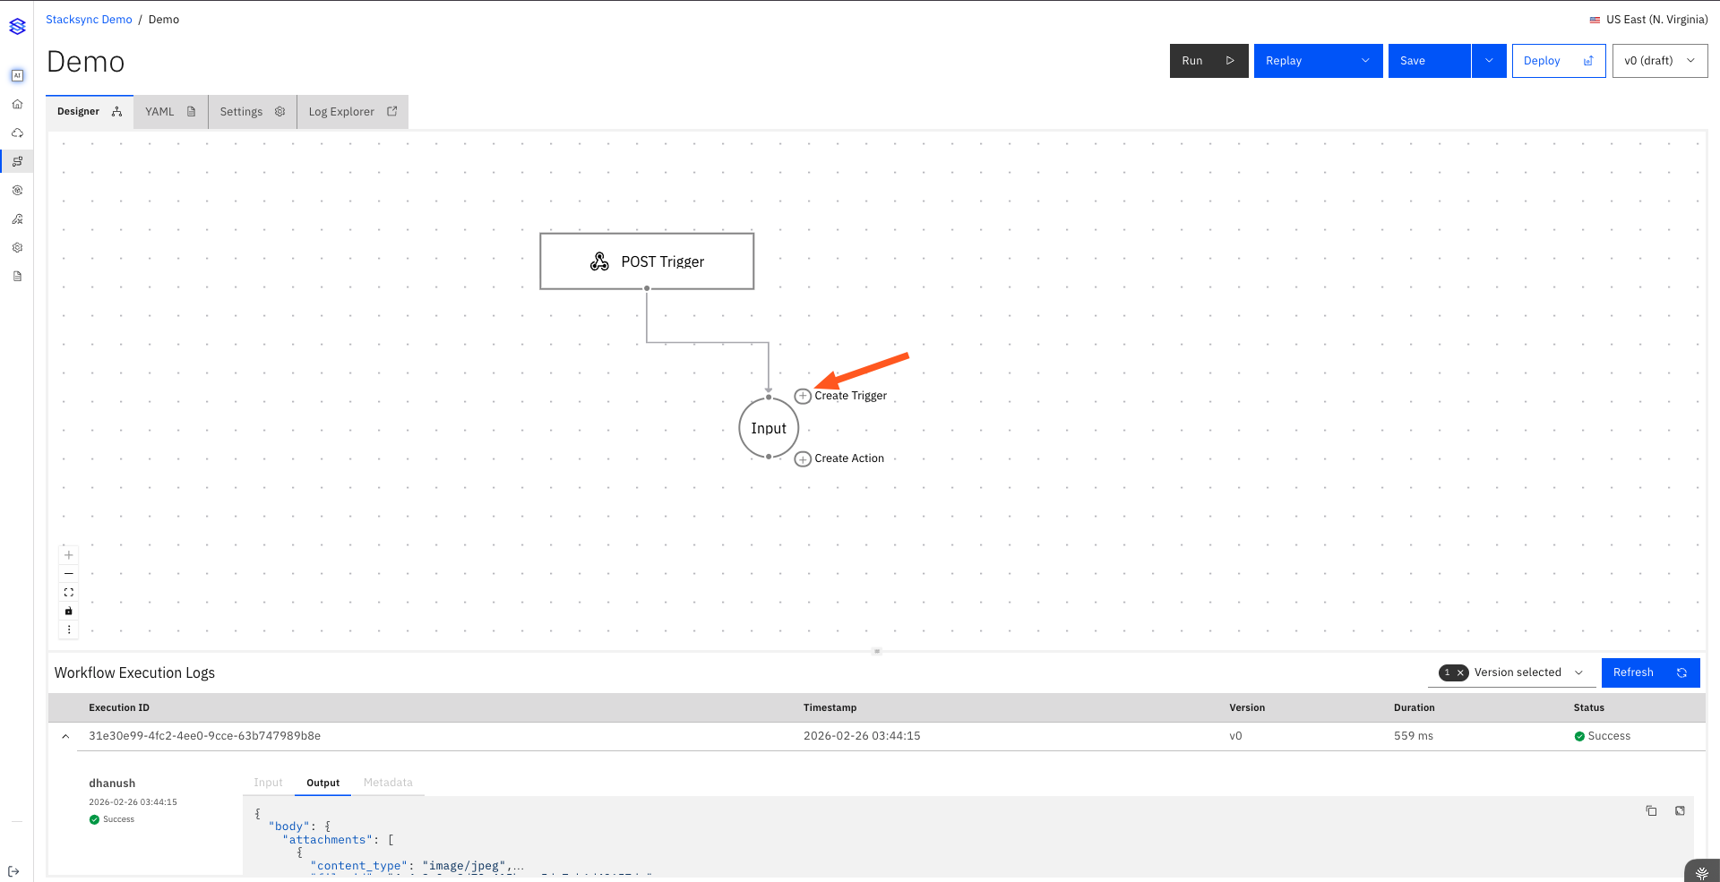
Task: Open the AI assistant in the sidebar
Action: [x=17, y=76]
